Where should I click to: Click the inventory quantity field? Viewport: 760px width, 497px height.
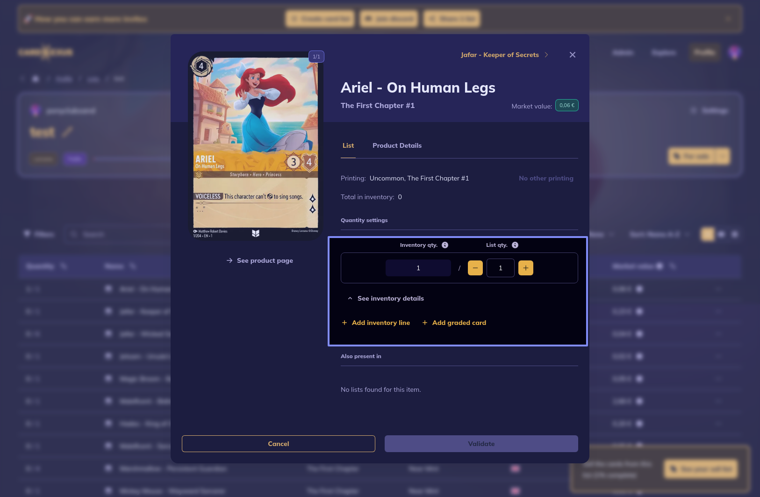418,268
